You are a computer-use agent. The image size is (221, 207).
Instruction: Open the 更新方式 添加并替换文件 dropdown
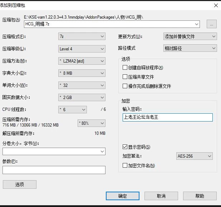[190, 36]
